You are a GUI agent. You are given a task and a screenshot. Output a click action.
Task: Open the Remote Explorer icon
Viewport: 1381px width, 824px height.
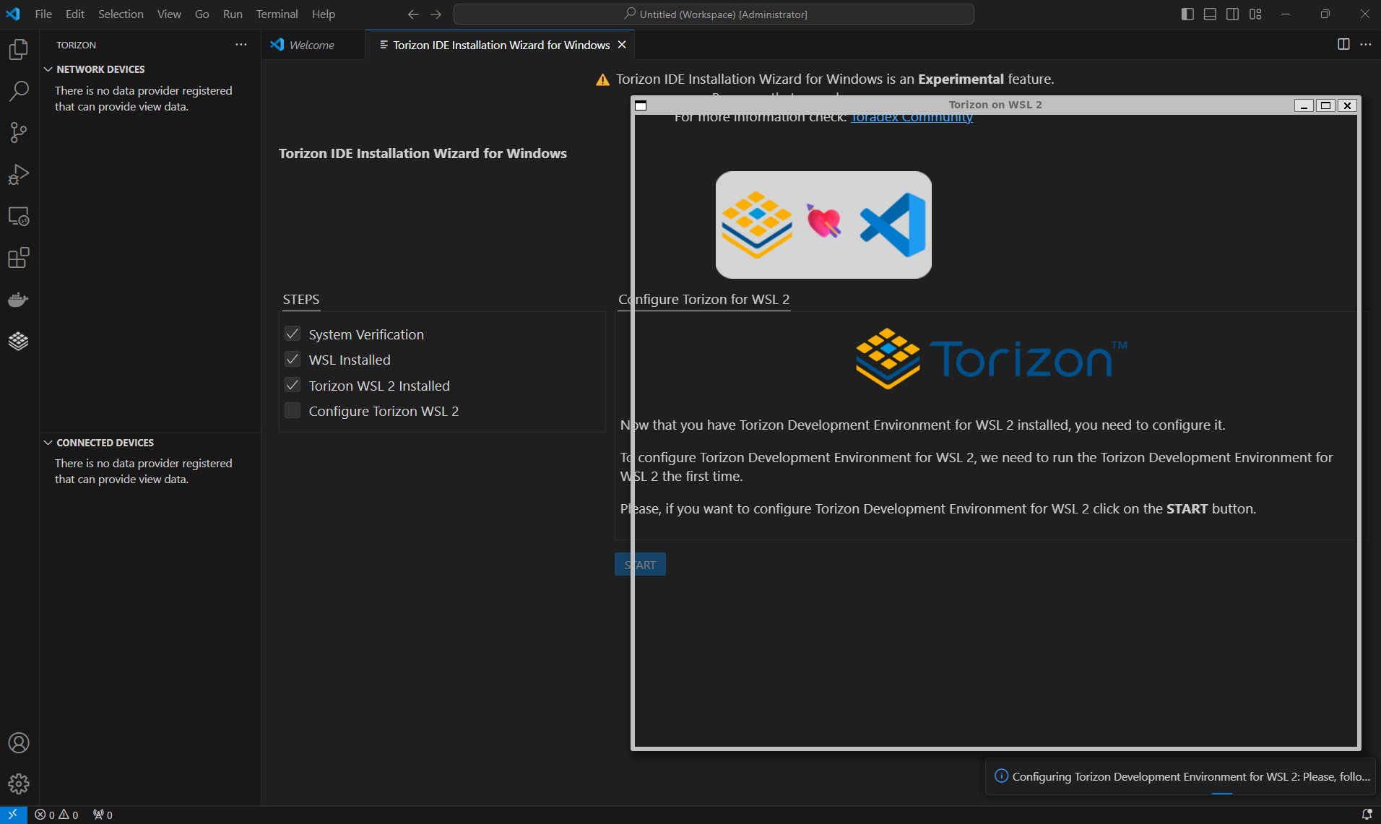point(19,216)
